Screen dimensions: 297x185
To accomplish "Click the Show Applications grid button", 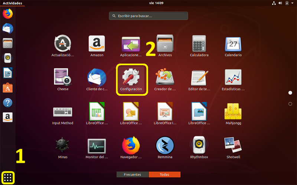I will point(8,178).
